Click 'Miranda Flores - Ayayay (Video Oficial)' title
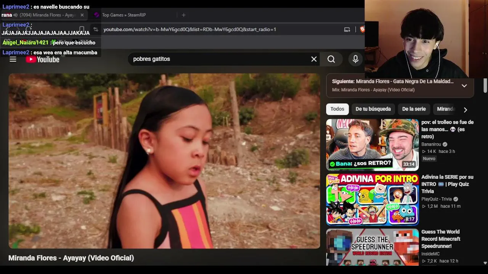The width and height of the screenshot is (488, 274). [x=71, y=258]
